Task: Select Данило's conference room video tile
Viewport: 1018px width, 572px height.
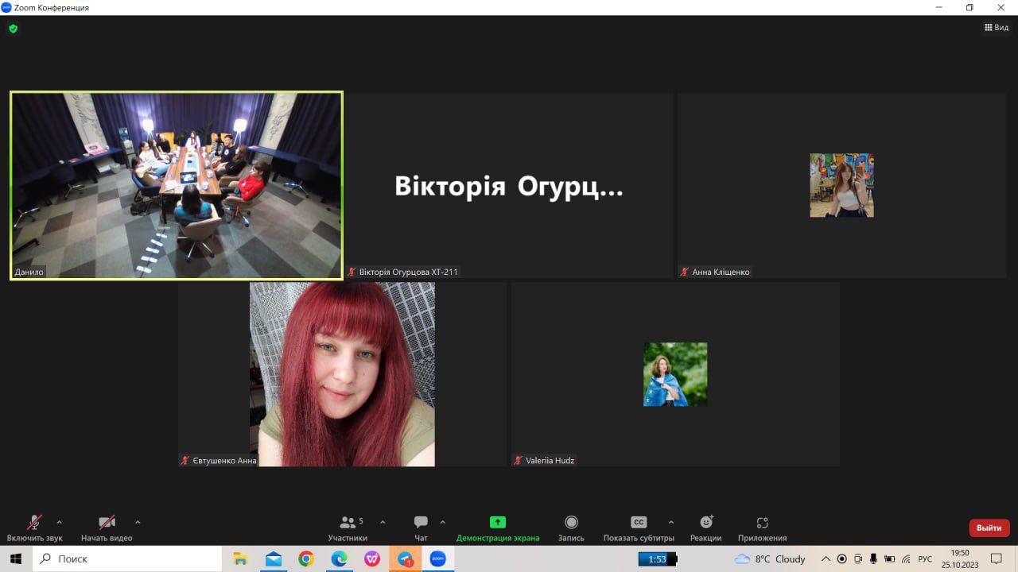Action: [177, 185]
